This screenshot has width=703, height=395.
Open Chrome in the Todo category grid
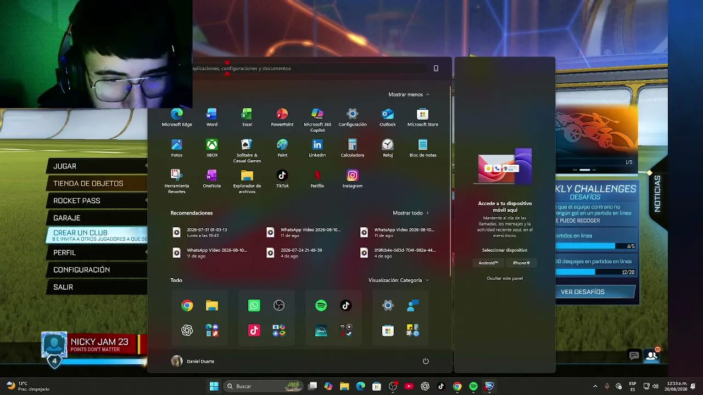tap(187, 306)
